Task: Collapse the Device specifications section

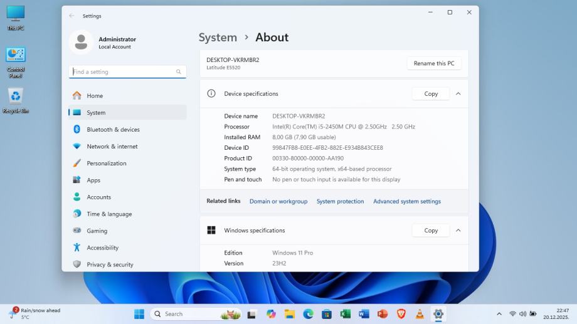Action: pyautogui.click(x=458, y=94)
